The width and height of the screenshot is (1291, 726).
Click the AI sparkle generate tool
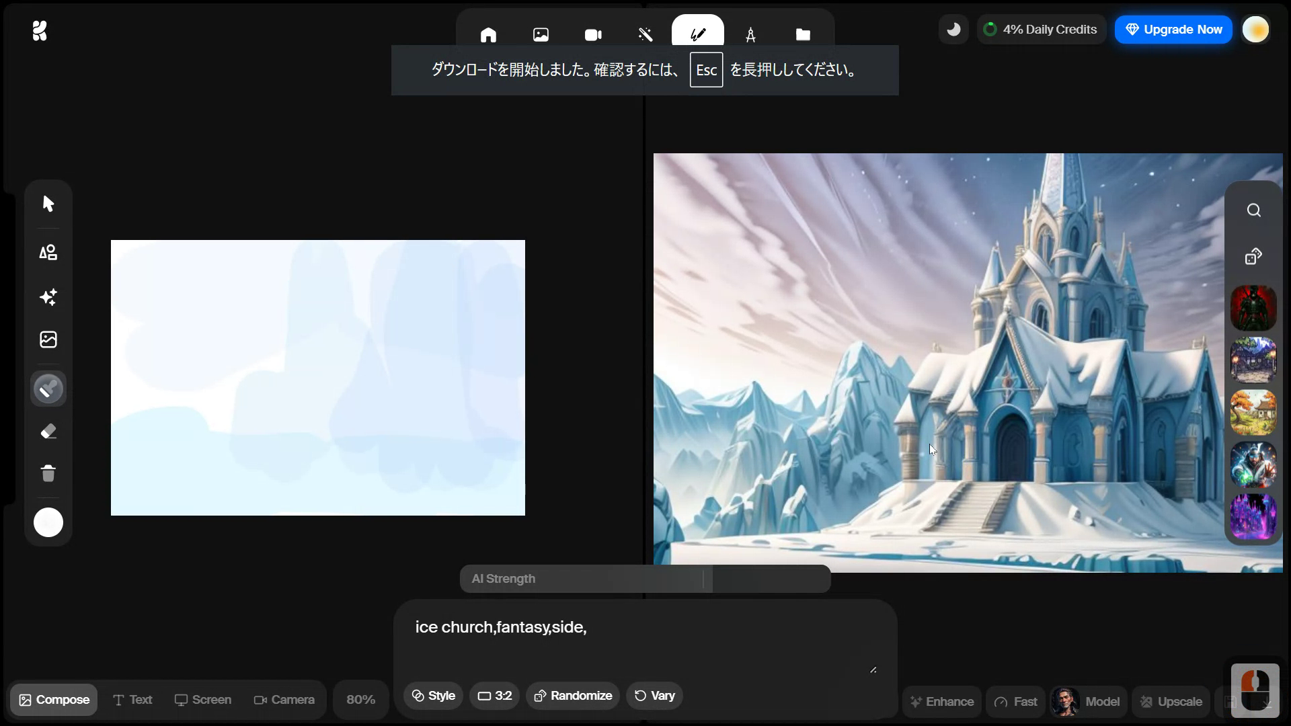click(48, 297)
